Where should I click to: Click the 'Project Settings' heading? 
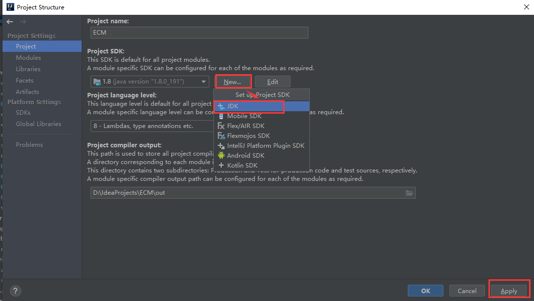pyautogui.click(x=31, y=36)
